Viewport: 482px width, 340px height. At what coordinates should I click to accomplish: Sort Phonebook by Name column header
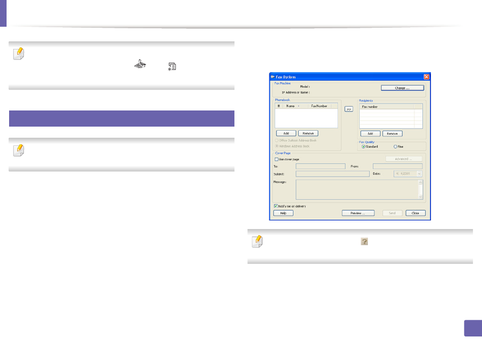pos(295,106)
